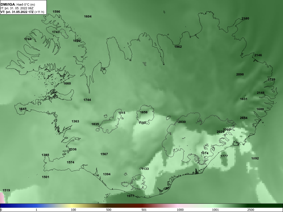Select the 1567 map value

[104, 154]
